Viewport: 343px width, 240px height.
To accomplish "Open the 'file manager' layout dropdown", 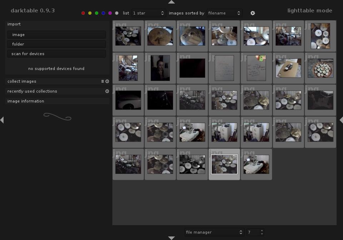I will (214, 232).
